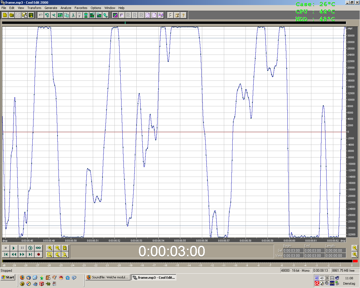The height and width of the screenshot is (288, 360).
Task: Open the Help menu
Action: [x=121, y=8]
